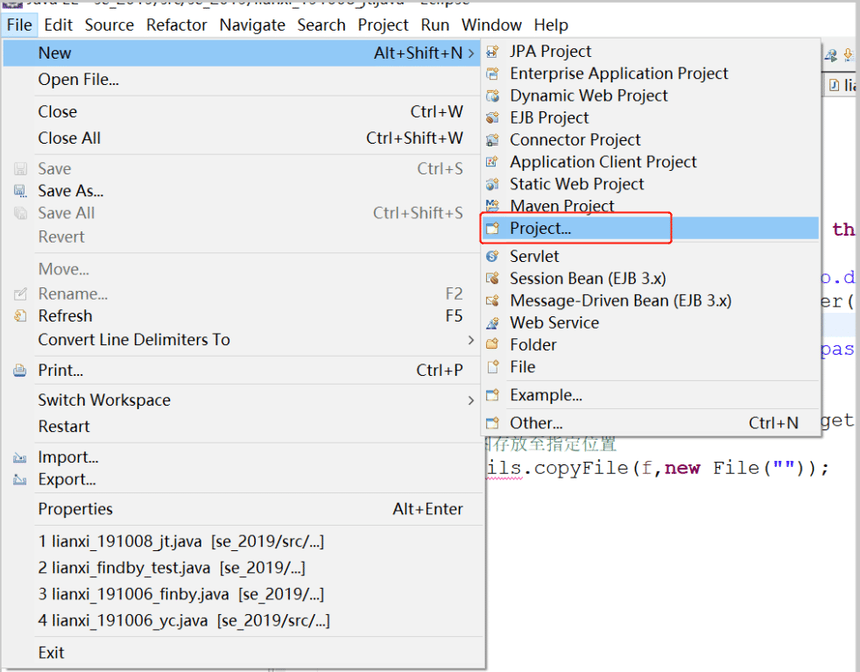
Task: Click the Import icon in File menu
Action: pos(20,457)
